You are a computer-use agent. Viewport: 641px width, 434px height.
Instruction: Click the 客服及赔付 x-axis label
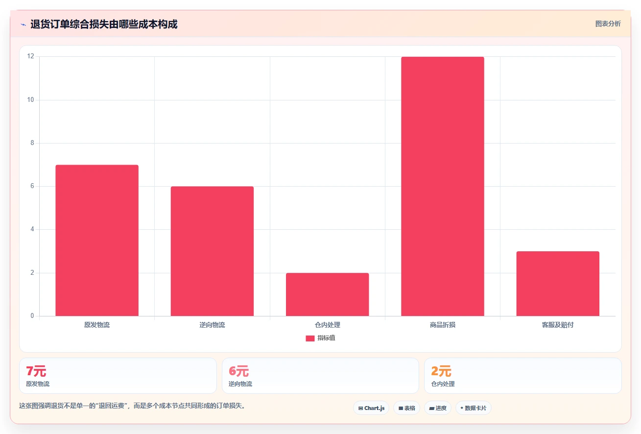click(x=558, y=325)
